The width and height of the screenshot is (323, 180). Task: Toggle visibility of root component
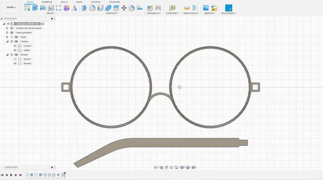(8, 24)
